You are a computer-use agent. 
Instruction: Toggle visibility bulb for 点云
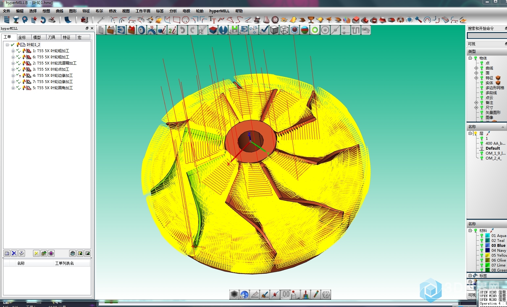pos(482,97)
